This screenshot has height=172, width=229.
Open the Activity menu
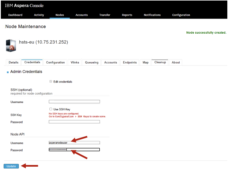(39, 15)
